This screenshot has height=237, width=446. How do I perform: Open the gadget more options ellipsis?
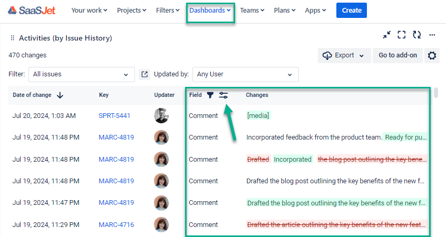[x=432, y=35]
